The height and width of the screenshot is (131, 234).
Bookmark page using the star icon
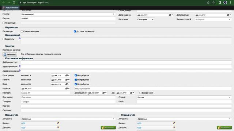(x=214, y=3)
